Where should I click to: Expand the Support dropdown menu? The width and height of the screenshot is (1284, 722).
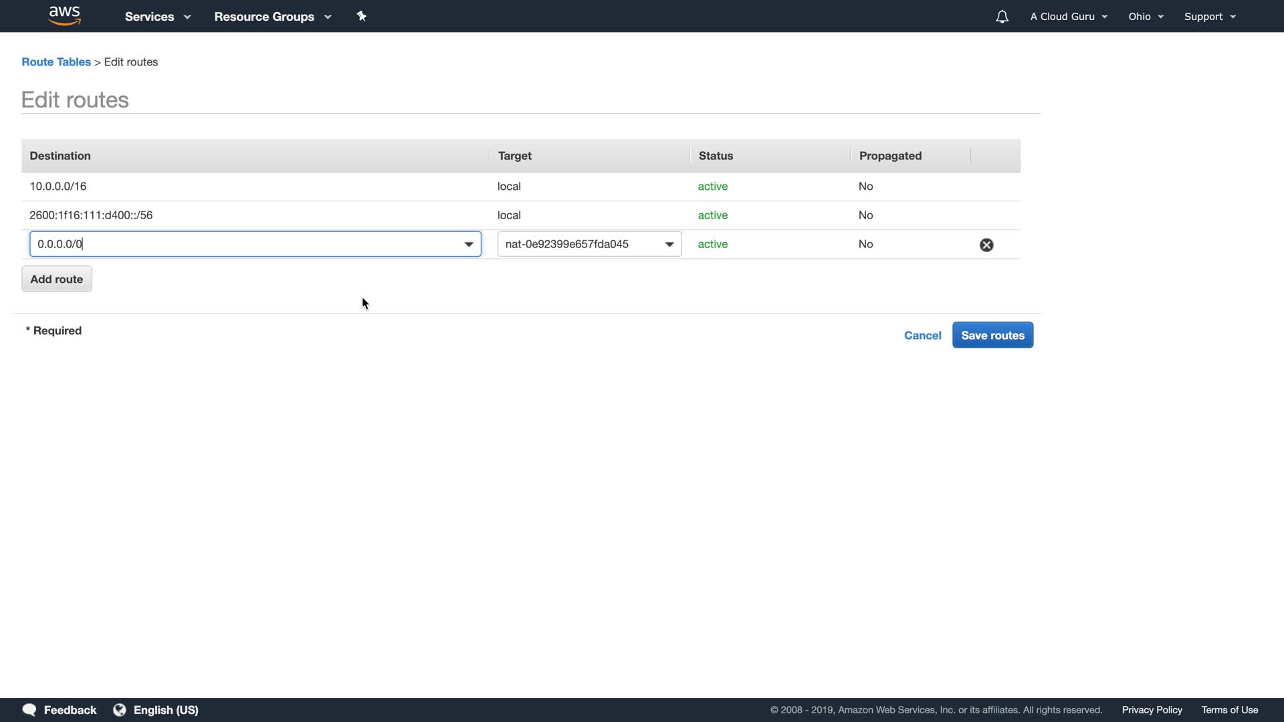point(1210,17)
